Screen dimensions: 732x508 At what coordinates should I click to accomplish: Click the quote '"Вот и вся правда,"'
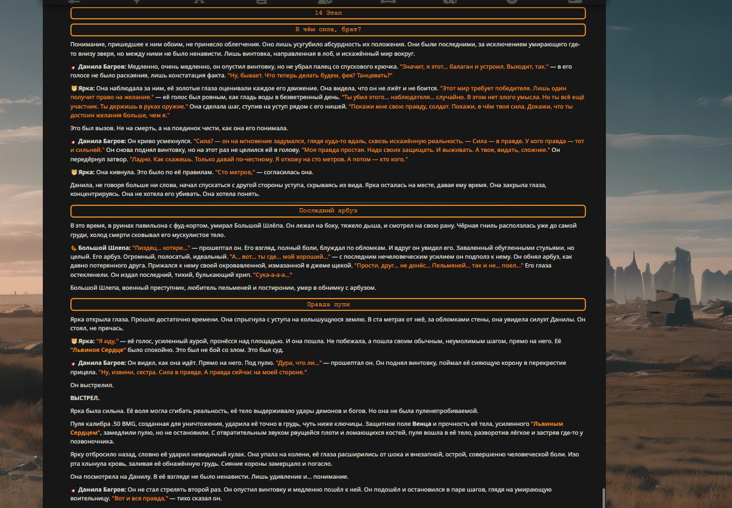pos(140,499)
